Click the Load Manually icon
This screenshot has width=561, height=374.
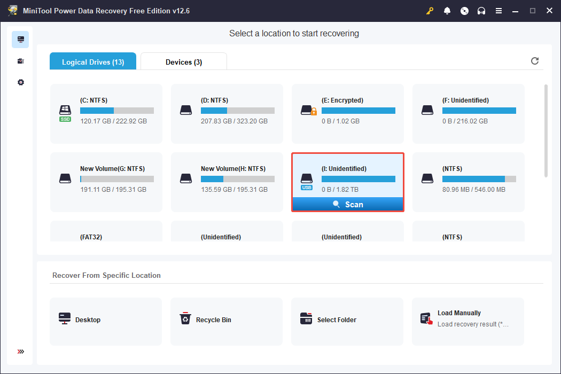click(426, 318)
